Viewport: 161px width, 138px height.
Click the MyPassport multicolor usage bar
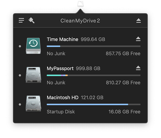pos(94,75)
